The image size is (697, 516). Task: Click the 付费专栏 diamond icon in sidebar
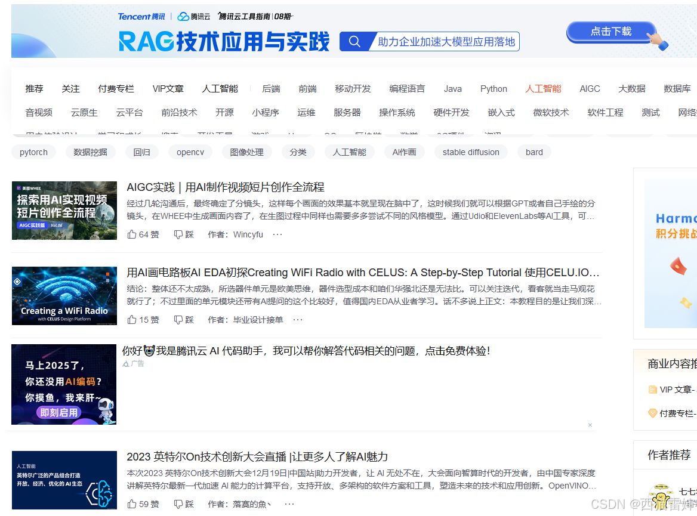(x=653, y=413)
